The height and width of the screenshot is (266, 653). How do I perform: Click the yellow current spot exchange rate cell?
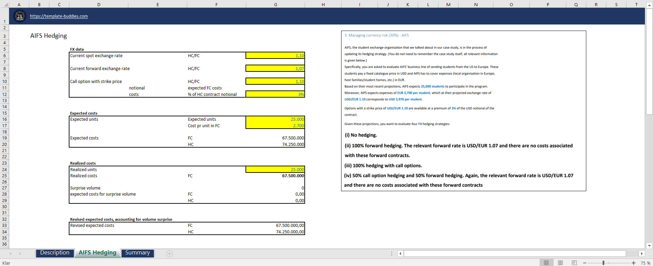pos(275,55)
